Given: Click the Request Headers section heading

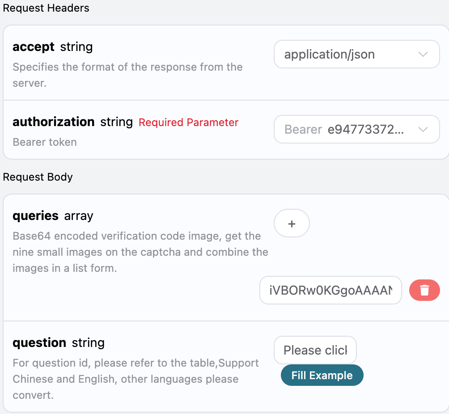Looking at the screenshot, I should (46, 8).
